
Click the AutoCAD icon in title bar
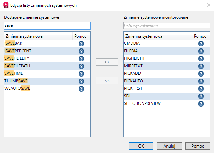click(6, 5)
